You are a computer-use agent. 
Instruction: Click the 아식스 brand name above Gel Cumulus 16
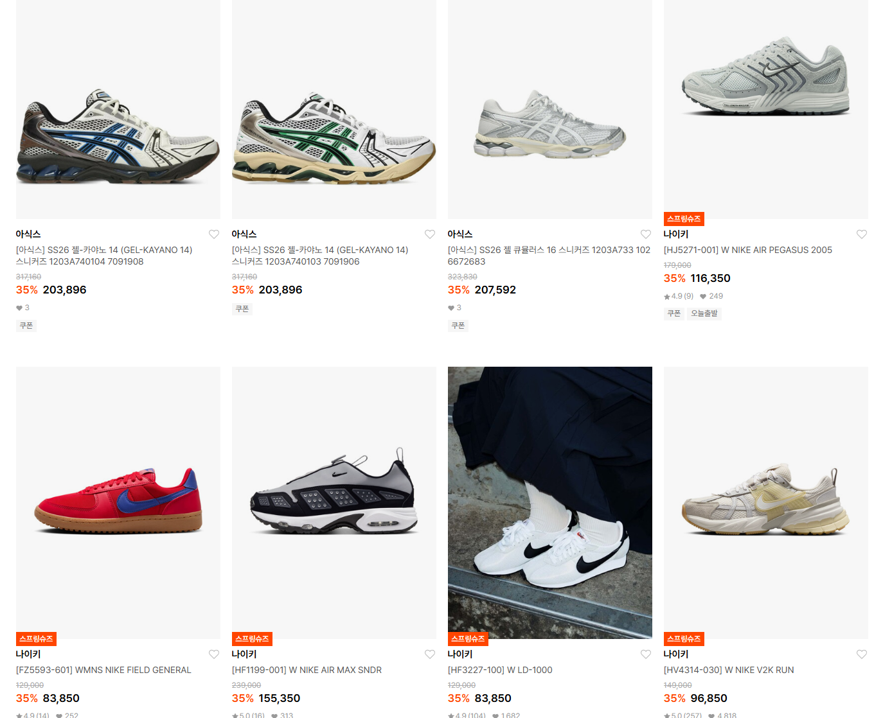(x=460, y=234)
